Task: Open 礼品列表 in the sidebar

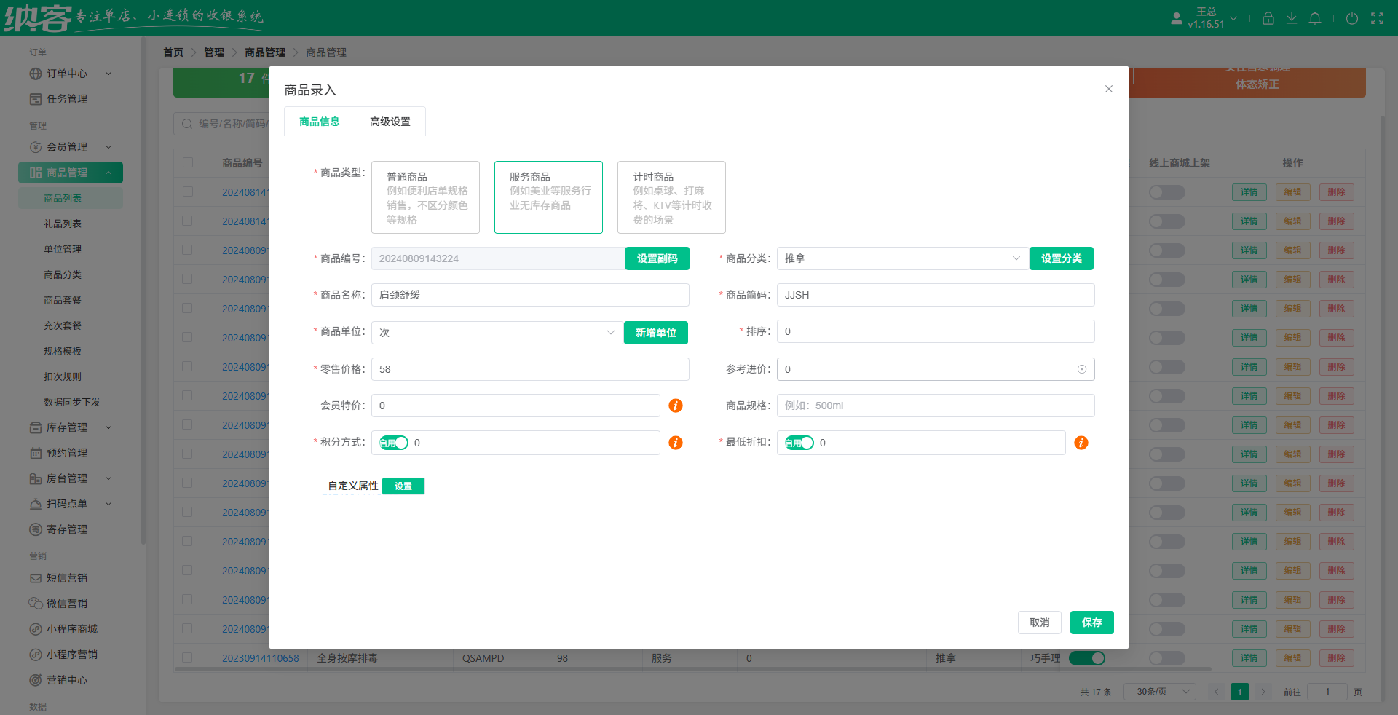Action: [63, 224]
